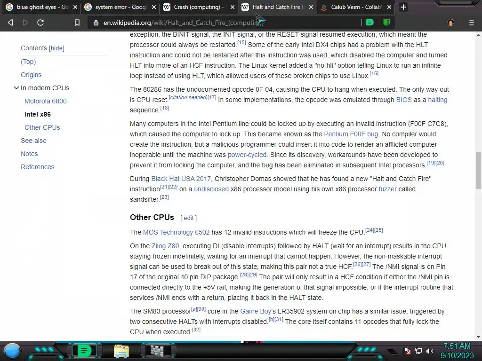Edit the Other CPUs section
482x361 pixels.
(188, 218)
